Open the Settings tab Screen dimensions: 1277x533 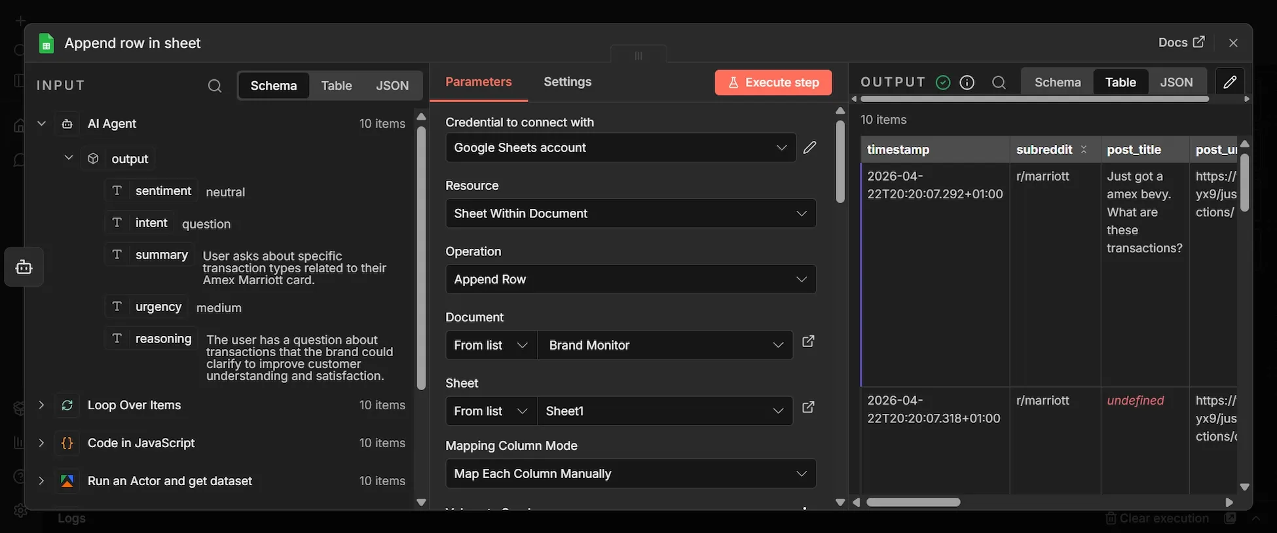[567, 82]
